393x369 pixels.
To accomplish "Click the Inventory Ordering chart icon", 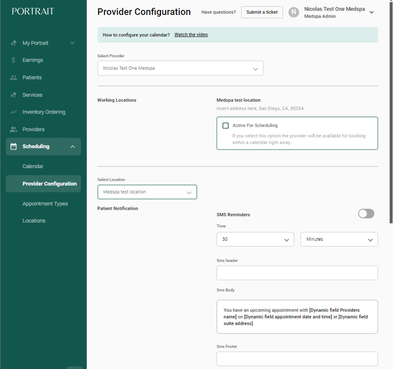I will [x=14, y=112].
